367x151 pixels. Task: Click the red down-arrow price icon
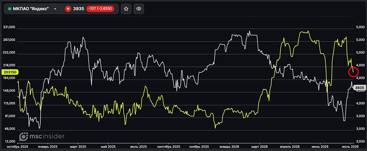pos(68,9)
